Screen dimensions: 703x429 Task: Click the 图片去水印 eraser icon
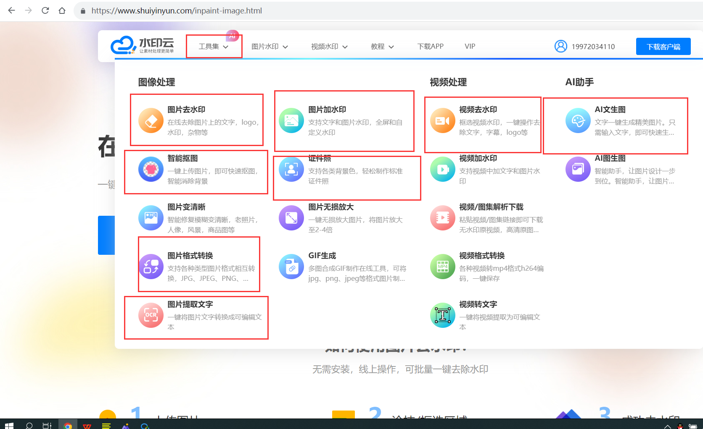(151, 120)
